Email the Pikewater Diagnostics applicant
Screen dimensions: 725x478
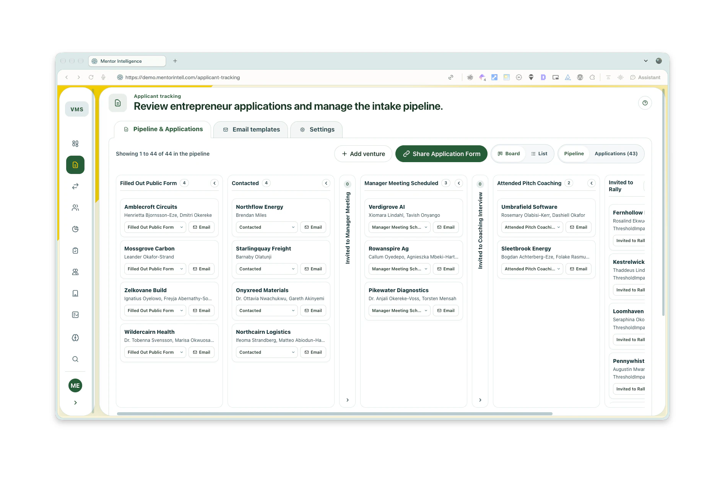[446, 311]
